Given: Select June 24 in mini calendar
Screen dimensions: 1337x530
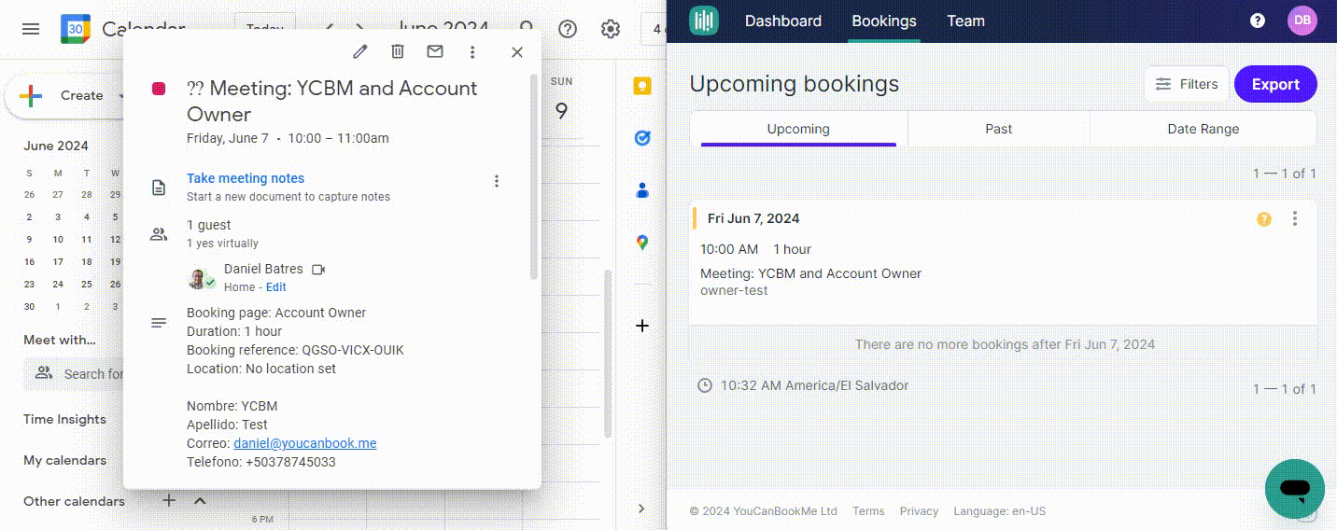Looking at the screenshot, I should point(58,284).
